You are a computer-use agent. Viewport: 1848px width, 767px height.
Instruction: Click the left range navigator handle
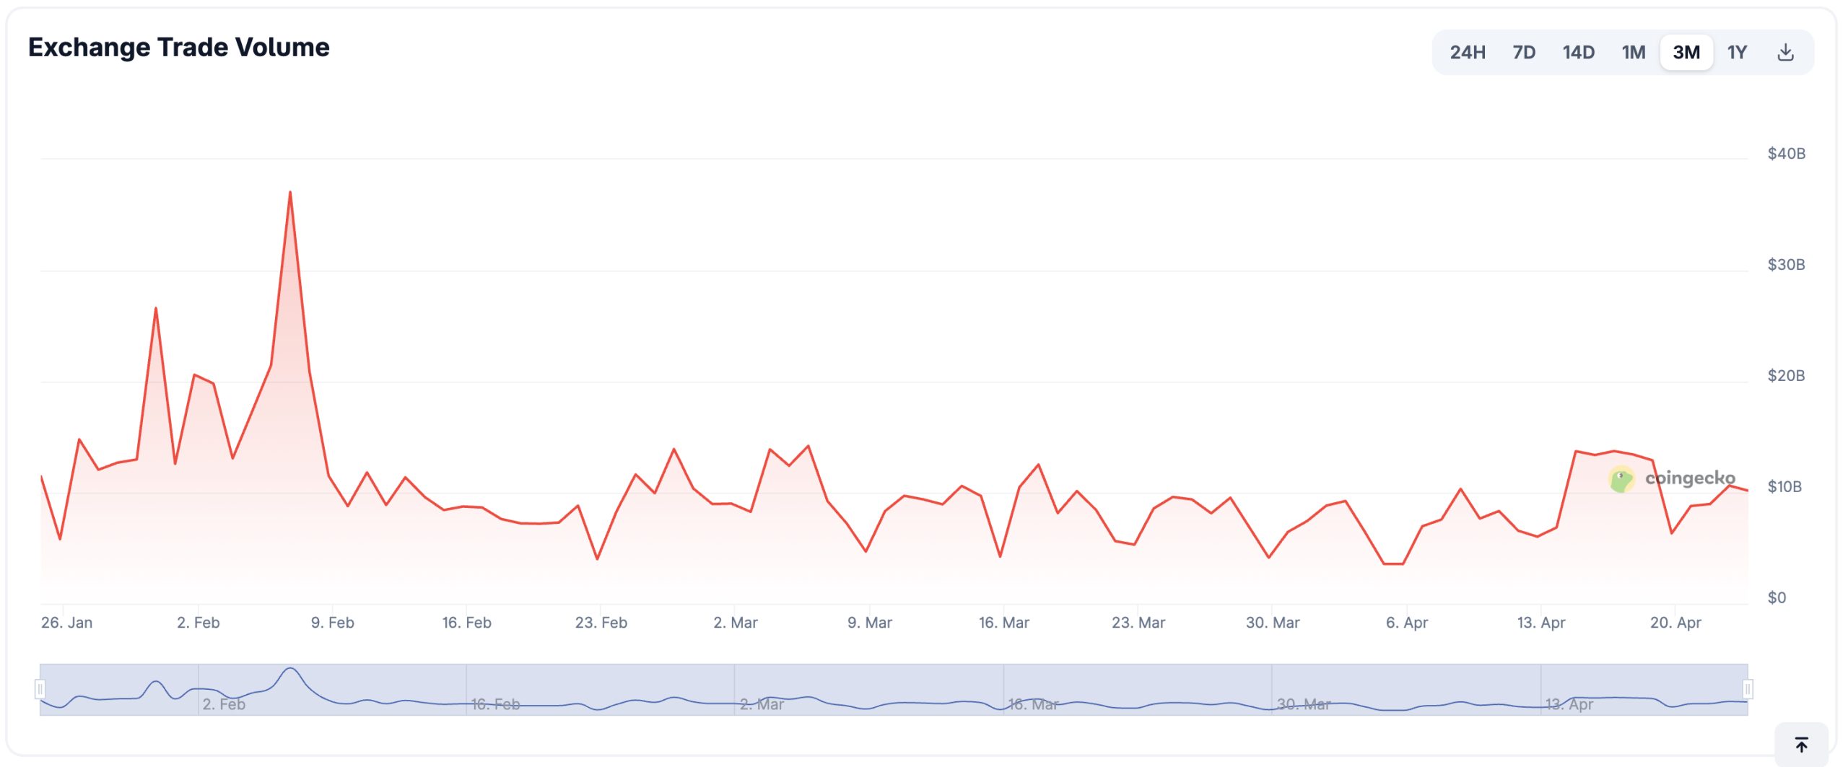(x=40, y=689)
